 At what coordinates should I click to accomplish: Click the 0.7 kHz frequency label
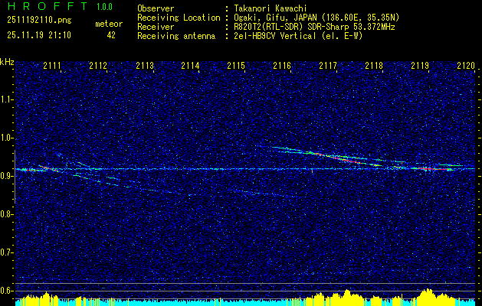6,252
